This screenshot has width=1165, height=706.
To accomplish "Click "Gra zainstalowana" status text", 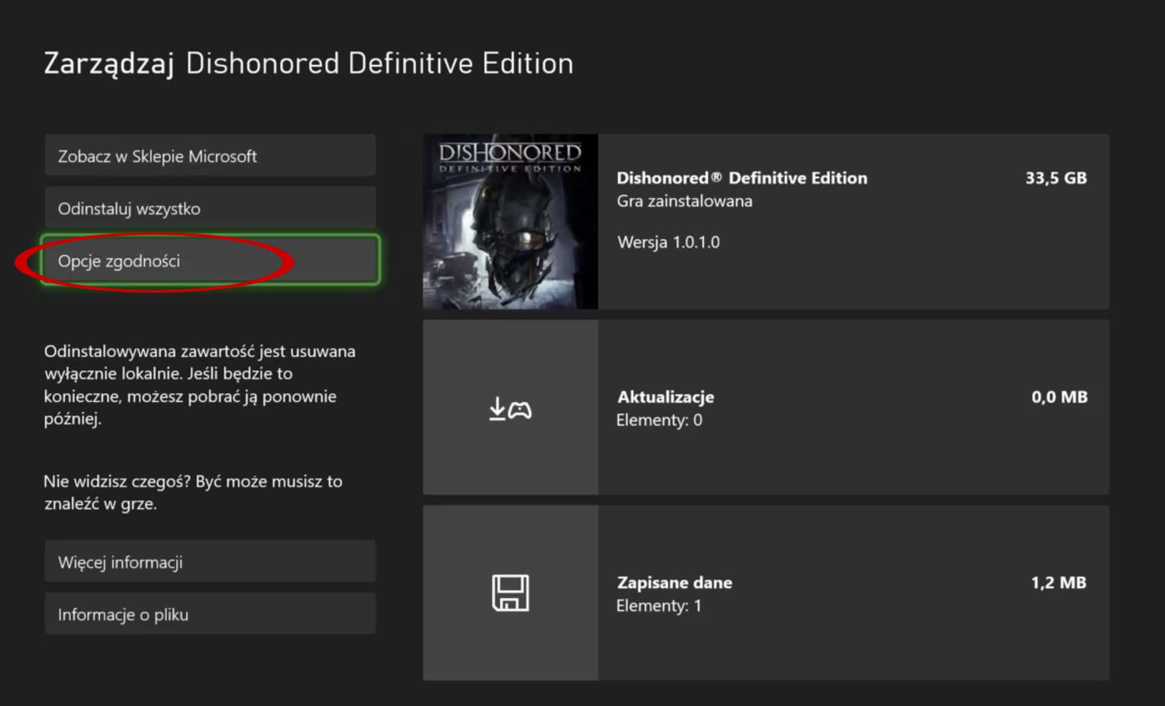I will [685, 201].
